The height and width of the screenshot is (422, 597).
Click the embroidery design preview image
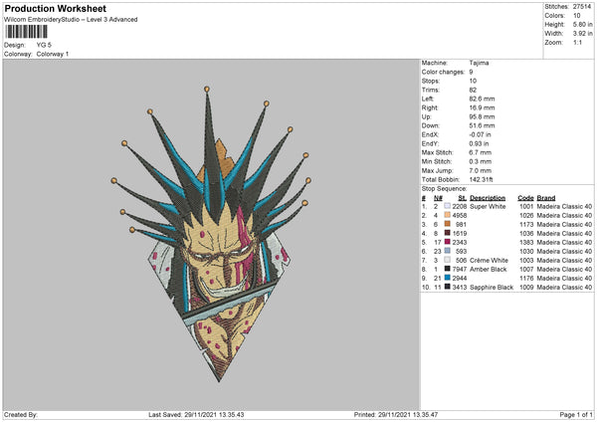[211, 234]
